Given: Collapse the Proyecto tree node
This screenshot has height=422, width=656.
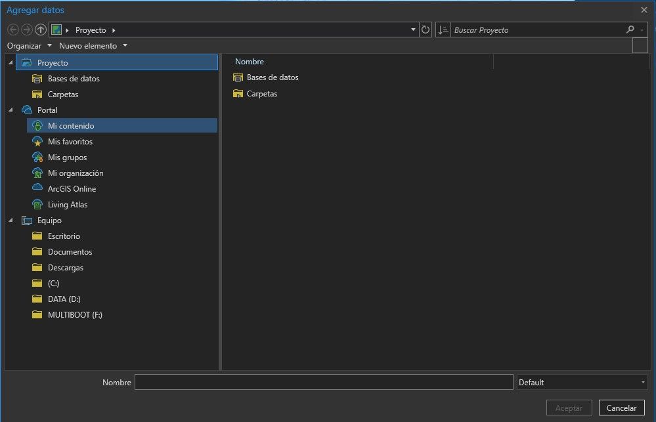Looking at the screenshot, I should [x=11, y=63].
